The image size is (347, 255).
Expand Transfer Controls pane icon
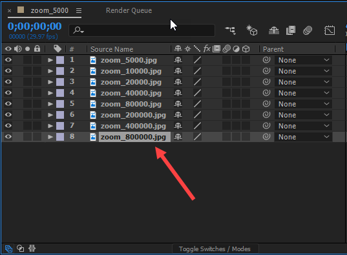click(21, 249)
